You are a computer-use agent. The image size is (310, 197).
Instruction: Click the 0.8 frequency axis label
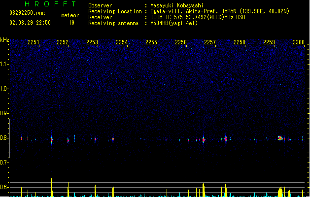tap(4, 138)
